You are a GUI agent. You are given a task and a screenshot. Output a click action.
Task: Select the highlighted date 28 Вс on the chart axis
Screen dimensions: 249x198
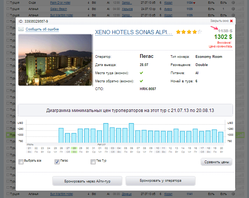(x=74, y=150)
